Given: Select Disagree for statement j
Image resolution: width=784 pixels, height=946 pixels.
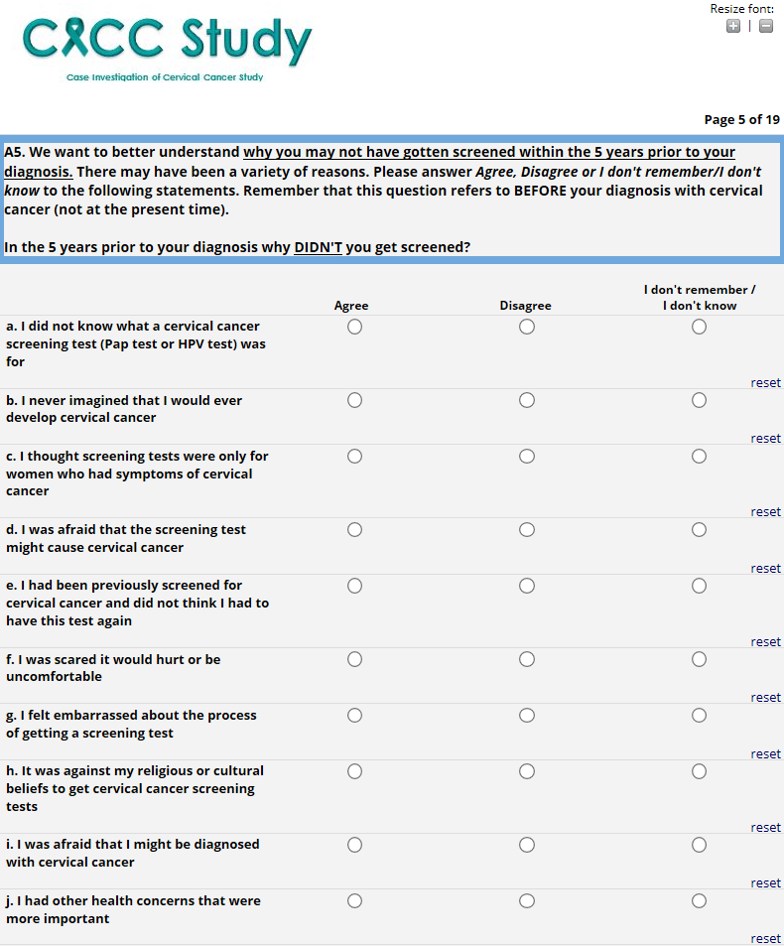Looking at the screenshot, I should 527,900.
